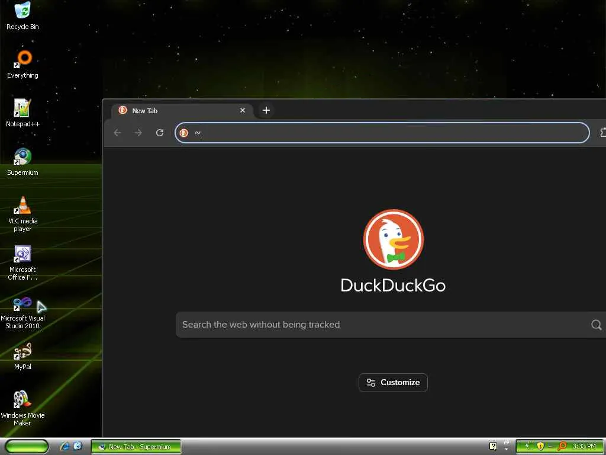Switch to the New Tab browser tab
Image resolution: width=606 pixels, height=455 pixels.
pos(182,111)
